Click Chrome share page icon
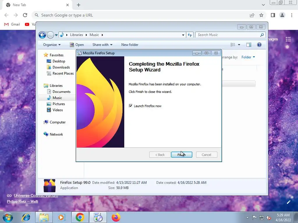Screen dimensions: 298x223 tap(252, 15)
